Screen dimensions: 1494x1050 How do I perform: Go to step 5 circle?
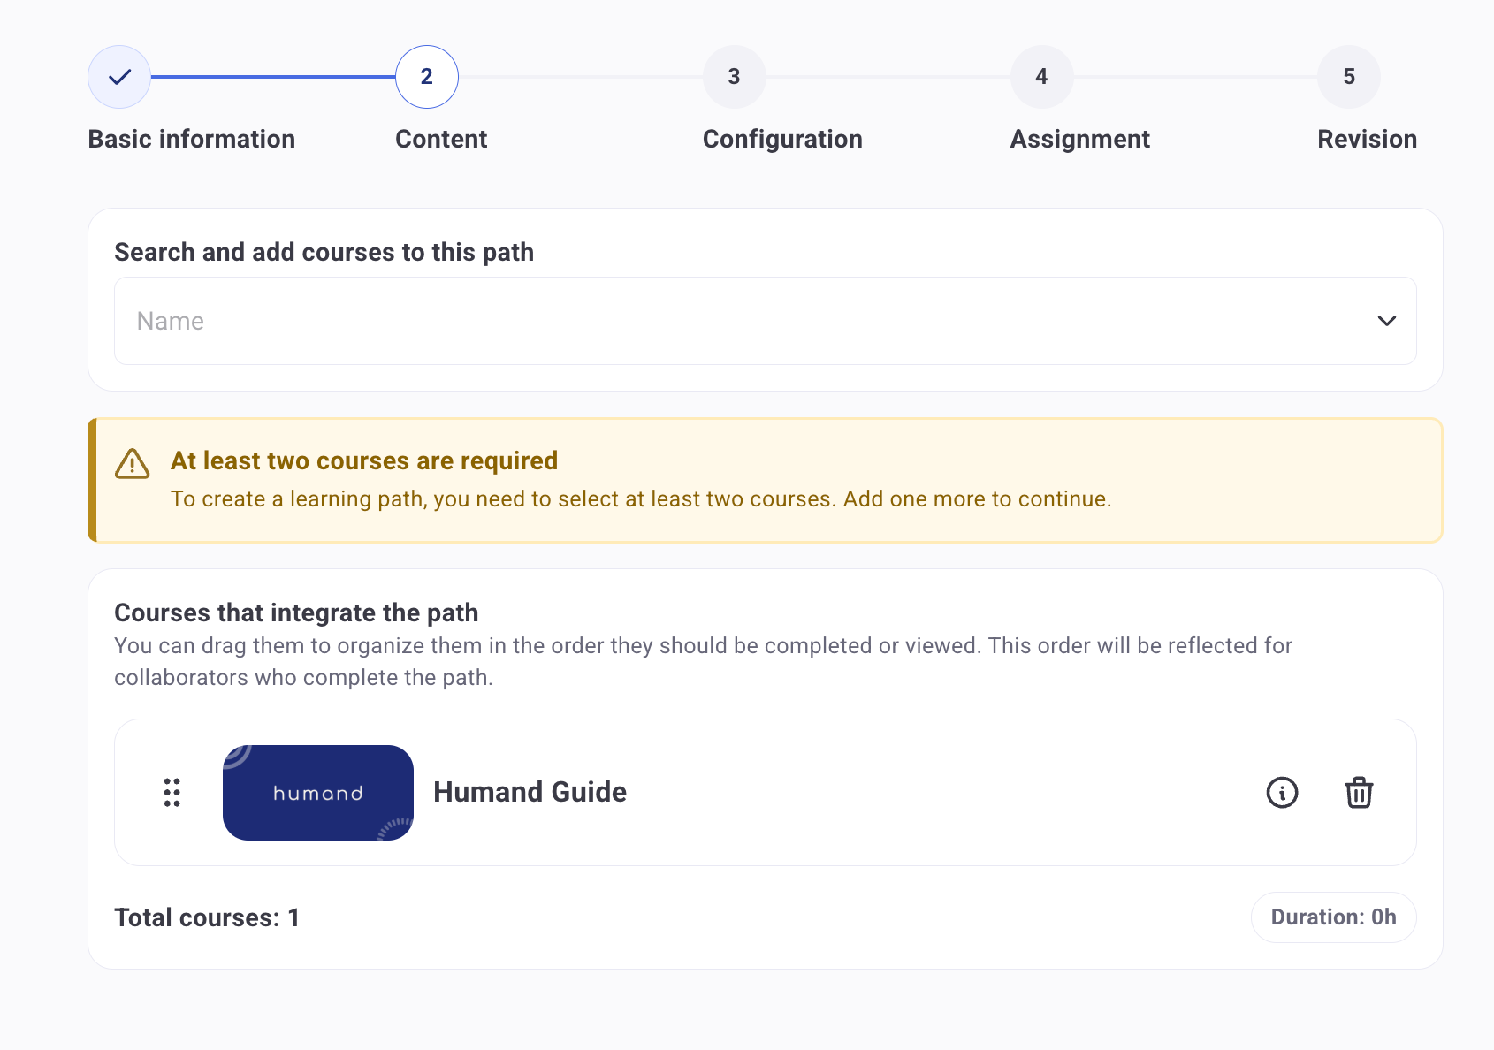[1348, 77]
